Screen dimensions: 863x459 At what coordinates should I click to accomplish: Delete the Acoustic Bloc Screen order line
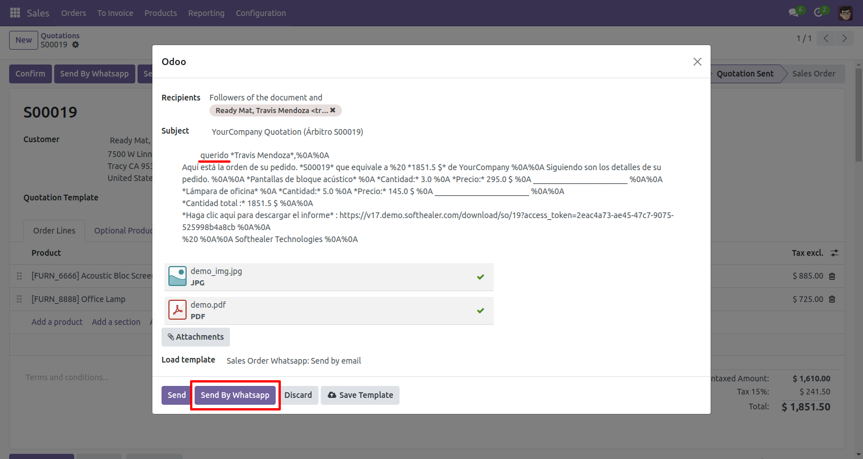pyautogui.click(x=832, y=276)
